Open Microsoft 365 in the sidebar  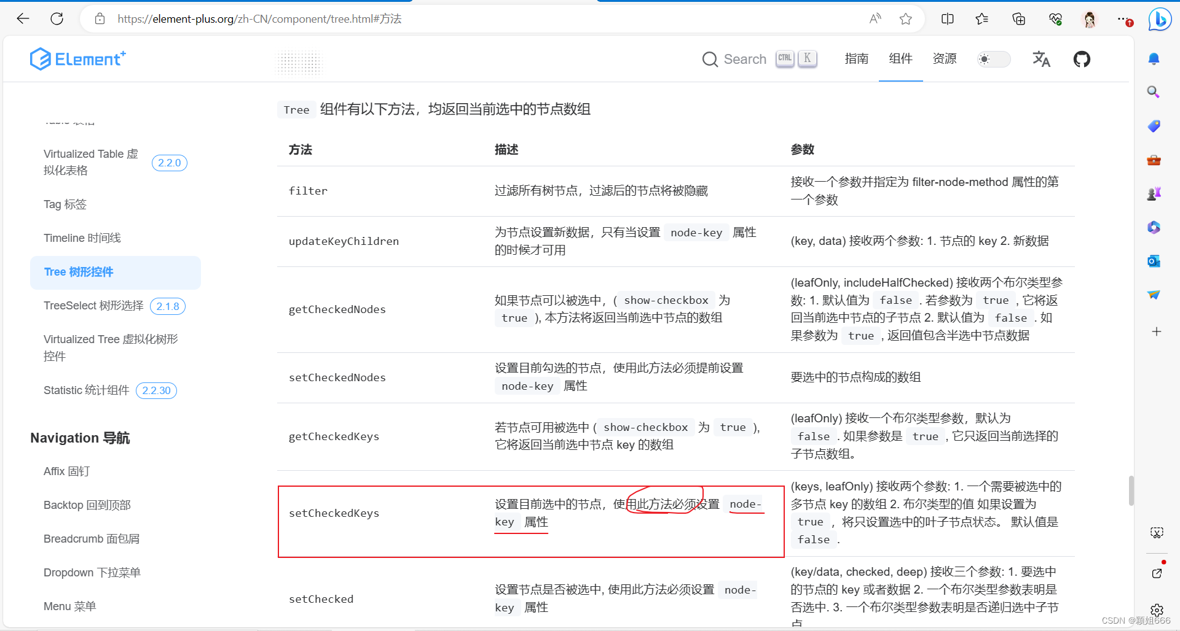click(x=1154, y=227)
